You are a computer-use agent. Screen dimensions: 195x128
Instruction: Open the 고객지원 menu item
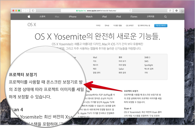(150, 16)
